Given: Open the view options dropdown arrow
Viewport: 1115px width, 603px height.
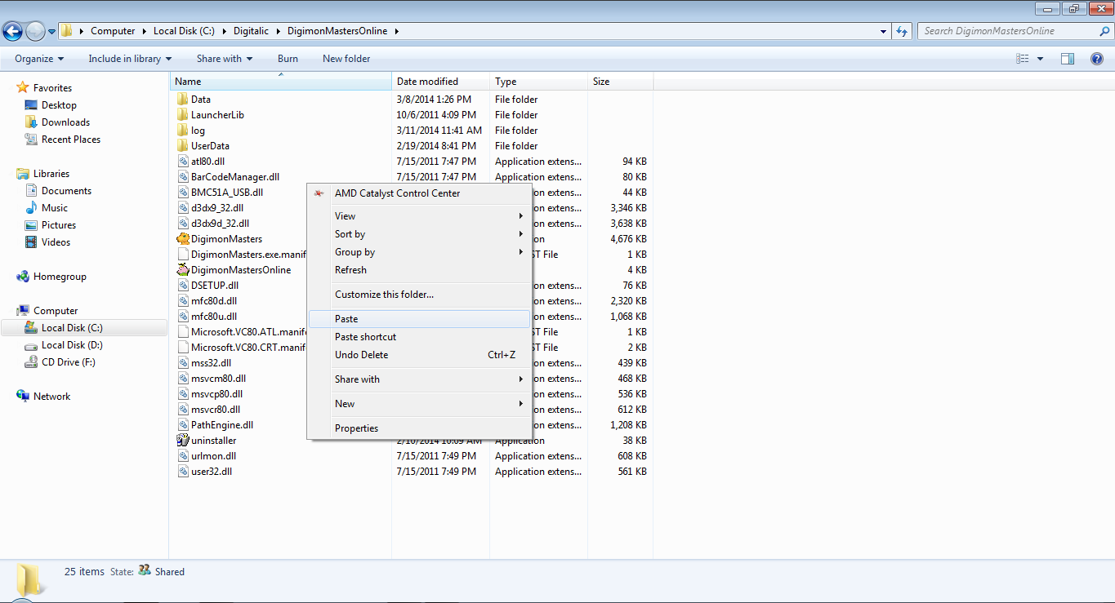Looking at the screenshot, I should point(1040,59).
